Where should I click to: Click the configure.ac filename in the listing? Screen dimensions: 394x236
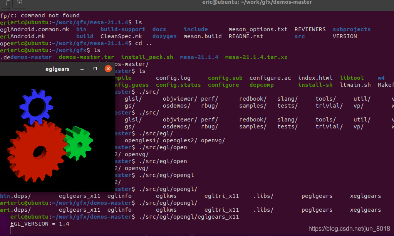point(270,78)
